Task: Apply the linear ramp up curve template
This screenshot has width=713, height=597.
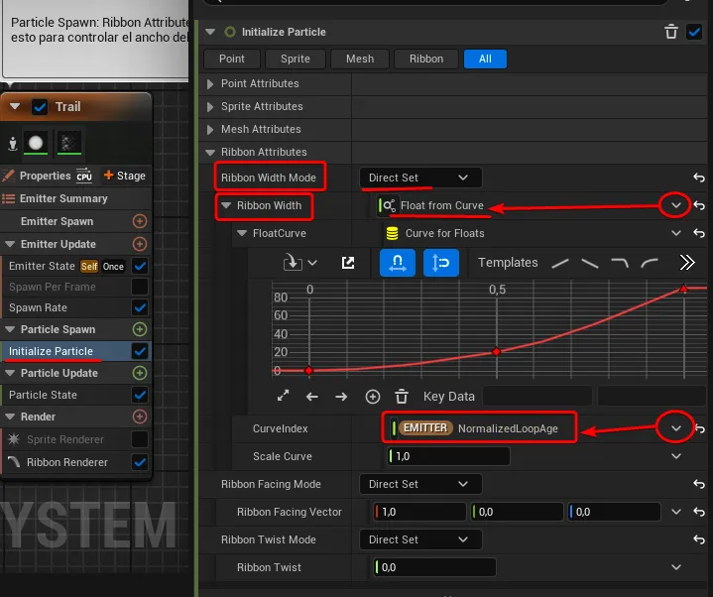Action: coord(560,263)
